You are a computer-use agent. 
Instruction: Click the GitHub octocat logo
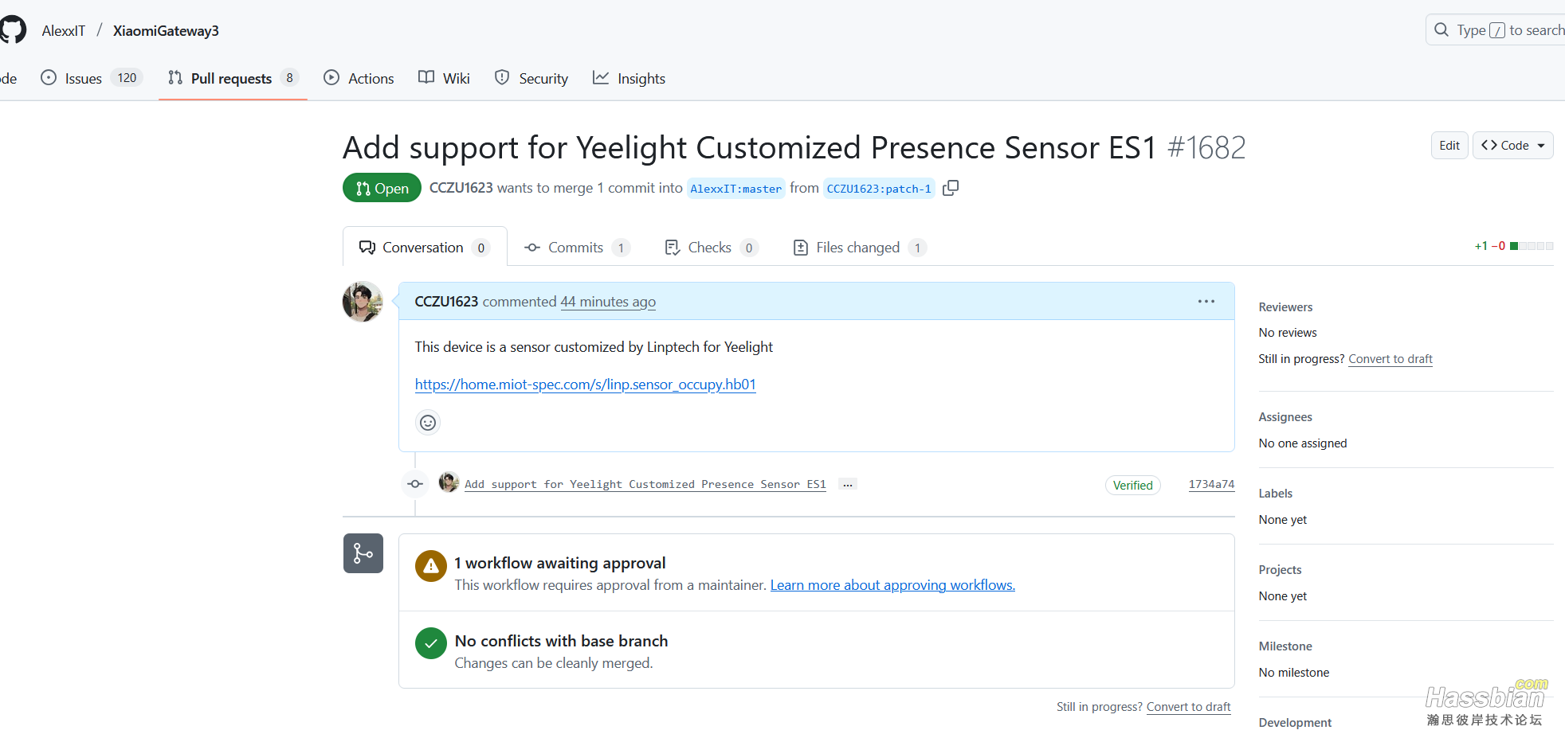[12, 30]
